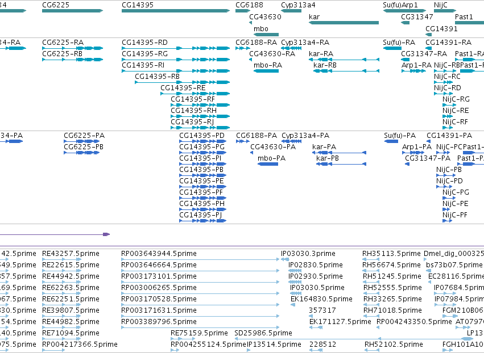This screenshot has width=484, height=353.
Task: Select the RP003643944.5prime EST label
Action: 159,254
